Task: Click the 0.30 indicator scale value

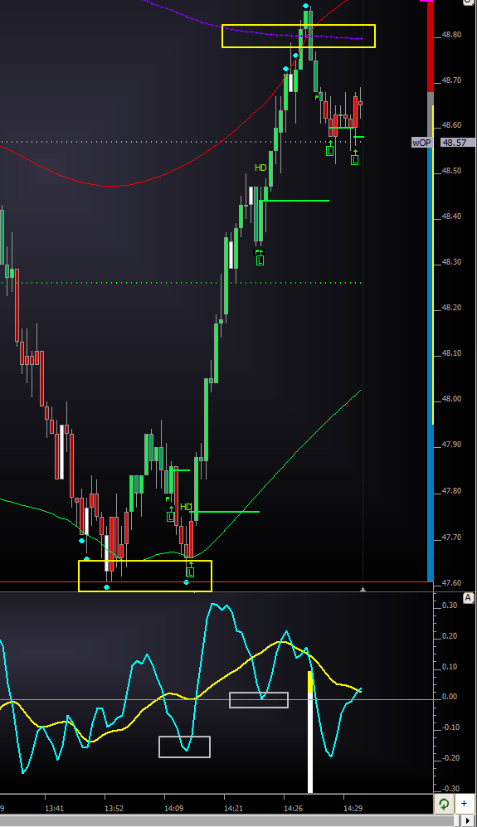Action: (450, 606)
